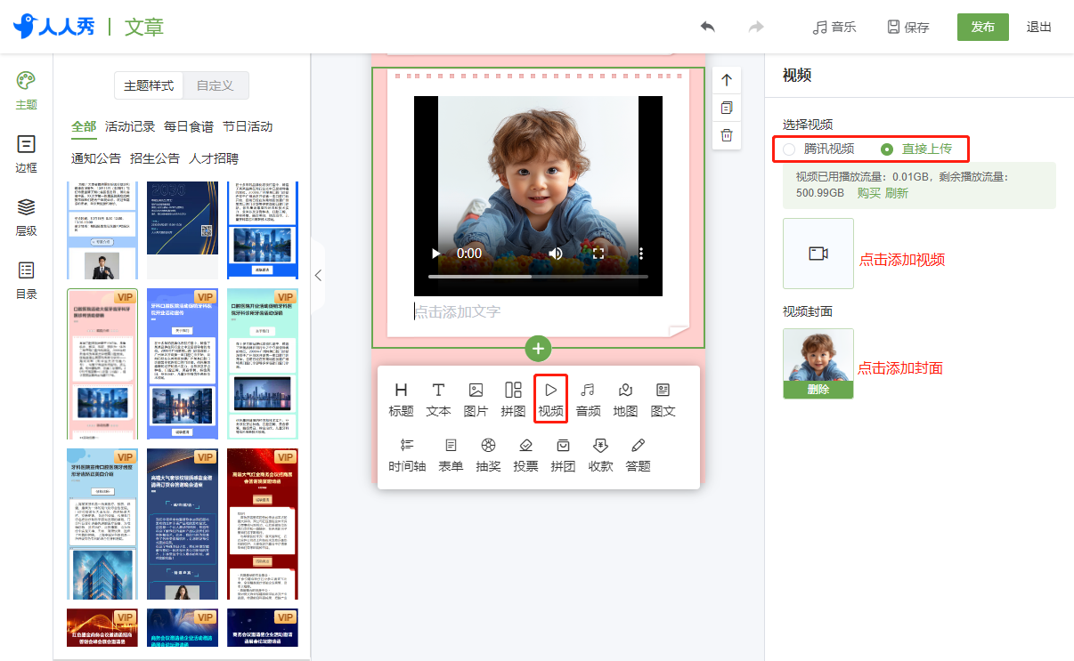Collapse the left theme panel
The image size is (1074, 661).
click(x=318, y=276)
